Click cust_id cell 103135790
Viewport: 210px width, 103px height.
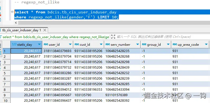click(88, 95)
